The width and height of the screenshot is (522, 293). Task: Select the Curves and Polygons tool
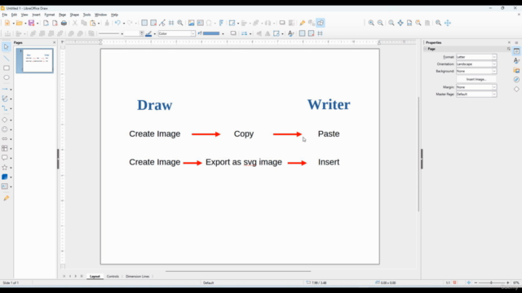coord(5,98)
